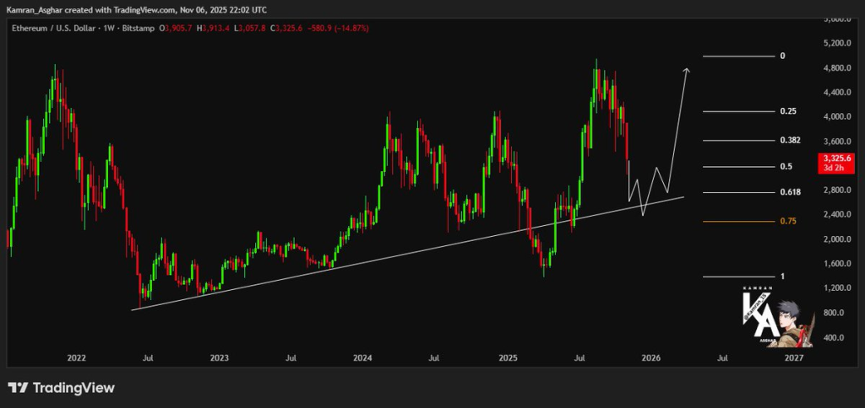Select the 0.618 Fibonacci level label
The image size is (865, 408).
point(787,192)
